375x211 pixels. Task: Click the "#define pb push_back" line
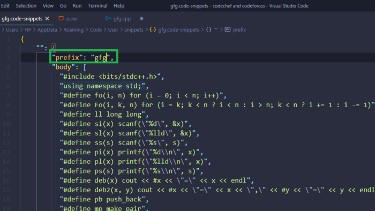104,199
